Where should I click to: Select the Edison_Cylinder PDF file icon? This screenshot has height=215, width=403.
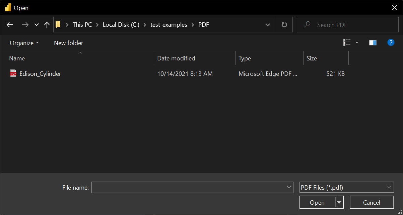click(x=12, y=73)
